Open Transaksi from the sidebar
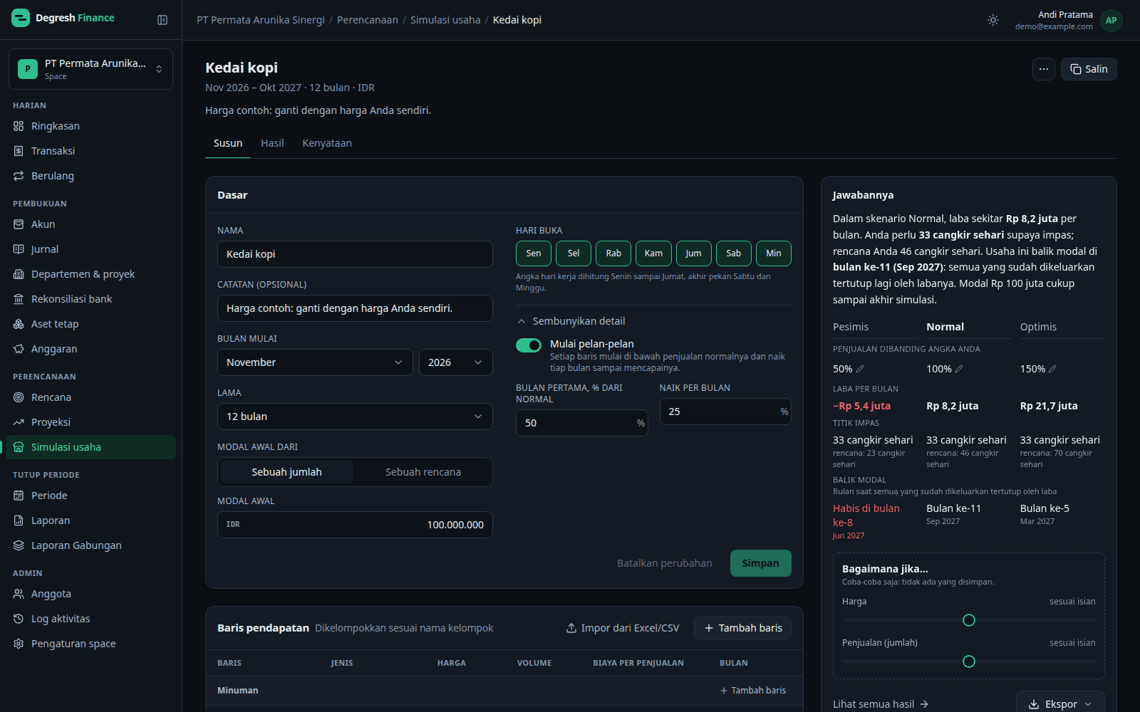1140x712 pixels. [90, 151]
